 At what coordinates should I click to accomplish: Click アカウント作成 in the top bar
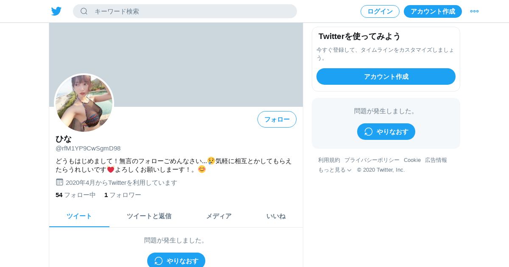(433, 11)
